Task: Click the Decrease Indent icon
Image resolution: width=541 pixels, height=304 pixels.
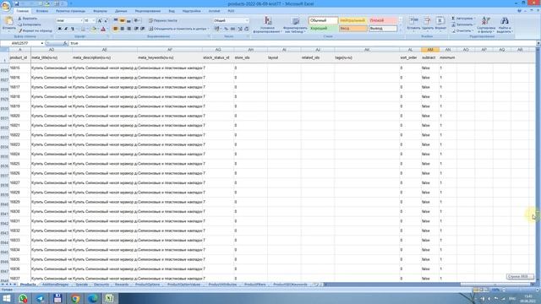Action: [136, 29]
